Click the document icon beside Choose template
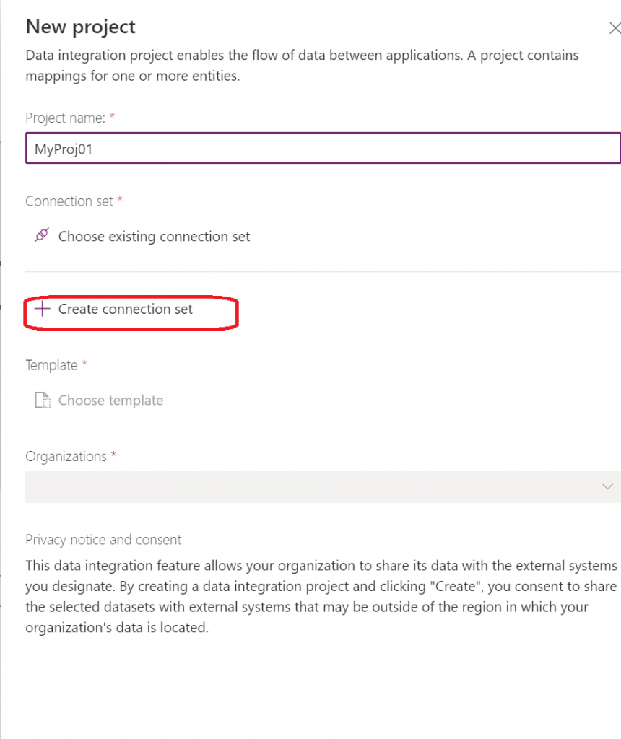621x739 pixels. pos(43,400)
